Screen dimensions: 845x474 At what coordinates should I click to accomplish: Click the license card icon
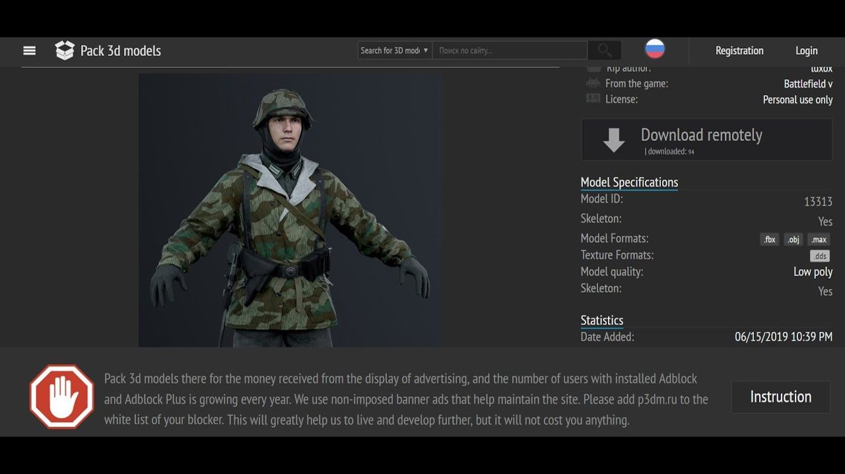(x=593, y=99)
